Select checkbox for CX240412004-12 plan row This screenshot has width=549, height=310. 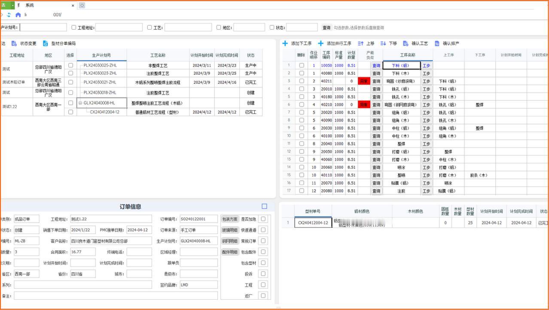pos(70,112)
